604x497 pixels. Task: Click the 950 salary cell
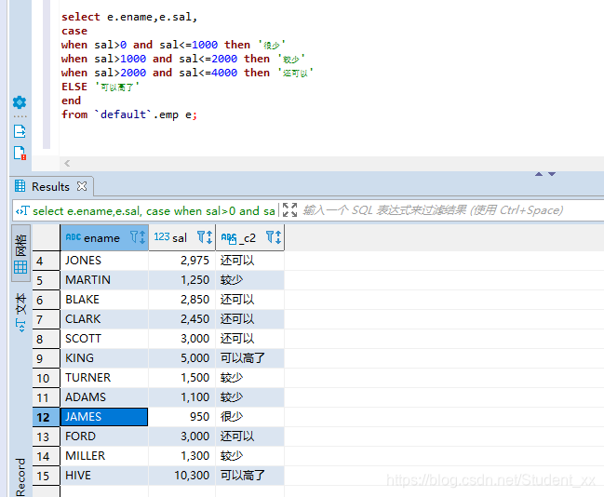click(181, 417)
